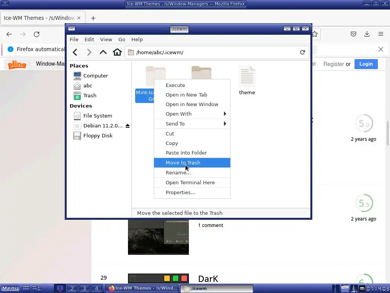Open the Go menu

coord(121,39)
